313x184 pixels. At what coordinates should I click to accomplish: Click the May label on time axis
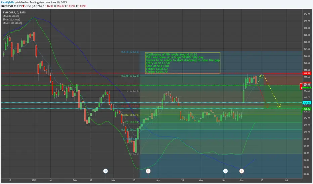coord(201,180)
